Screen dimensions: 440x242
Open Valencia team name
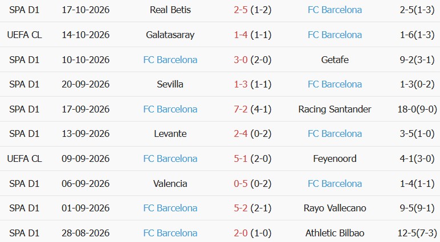point(170,183)
